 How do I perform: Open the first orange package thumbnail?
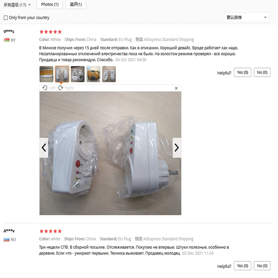click(46, 74)
